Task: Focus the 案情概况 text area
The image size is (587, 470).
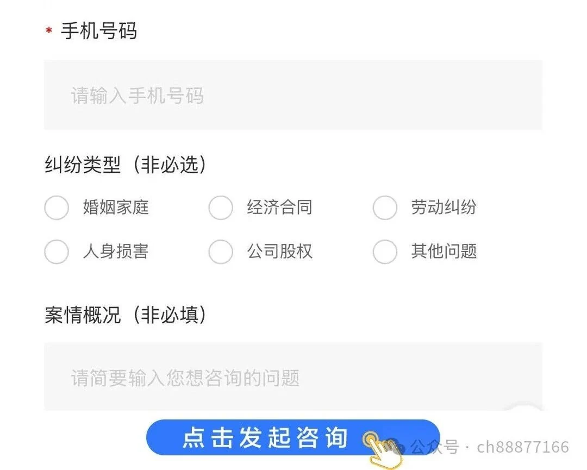Action: [x=293, y=377]
